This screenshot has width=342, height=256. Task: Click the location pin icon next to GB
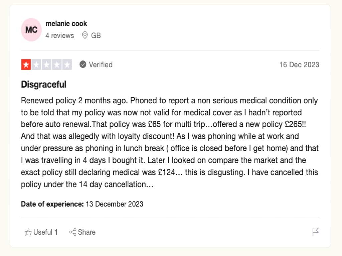click(x=85, y=35)
